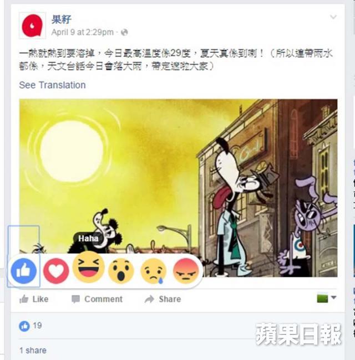Click the Comment button
The height and width of the screenshot is (360, 355).
[x=97, y=299]
